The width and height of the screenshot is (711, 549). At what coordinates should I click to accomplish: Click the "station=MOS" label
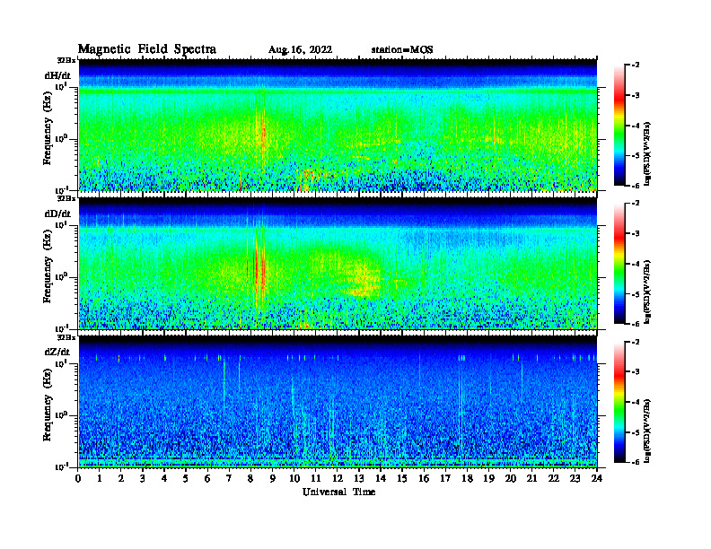tap(402, 50)
